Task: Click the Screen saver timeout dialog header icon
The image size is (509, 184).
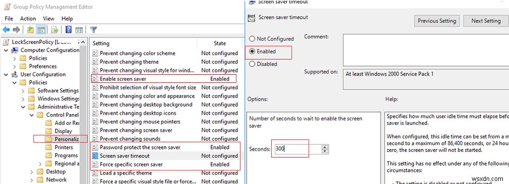Action: (x=251, y=18)
